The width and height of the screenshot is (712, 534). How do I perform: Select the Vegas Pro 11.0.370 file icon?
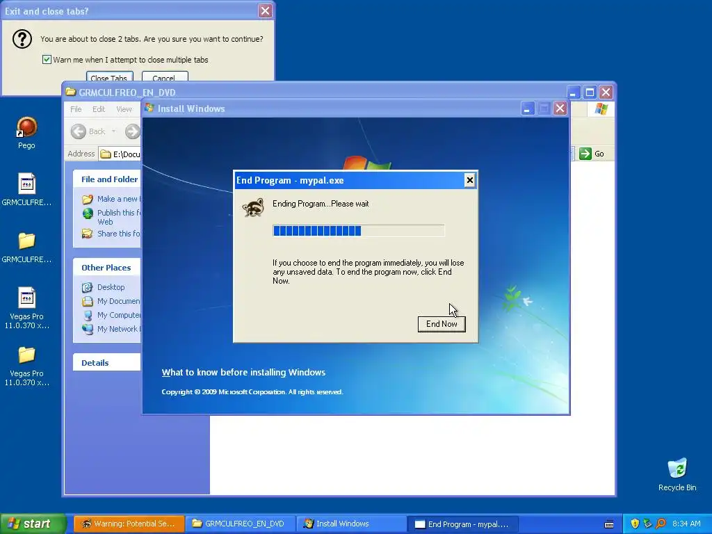(26, 308)
